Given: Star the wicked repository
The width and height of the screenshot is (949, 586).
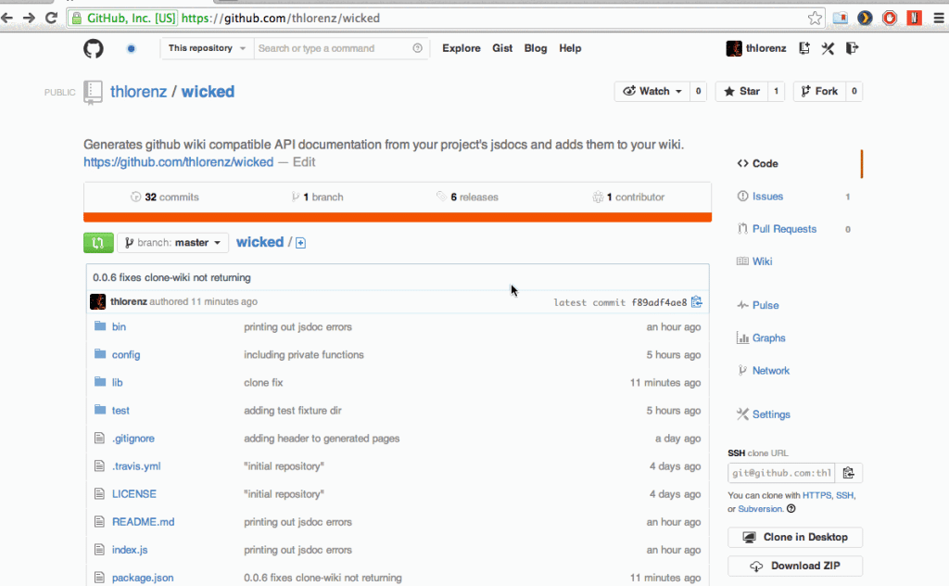Looking at the screenshot, I should (741, 92).
